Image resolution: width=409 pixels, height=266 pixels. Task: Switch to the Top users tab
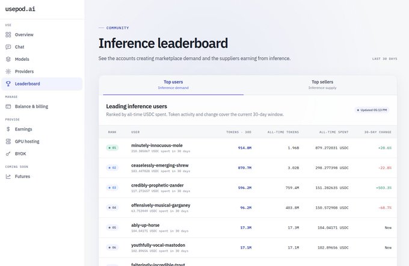click(173, 85)
